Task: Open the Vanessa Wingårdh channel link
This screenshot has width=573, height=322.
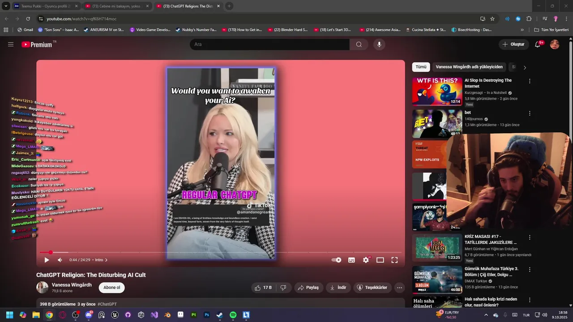Action: pos(72,285)
